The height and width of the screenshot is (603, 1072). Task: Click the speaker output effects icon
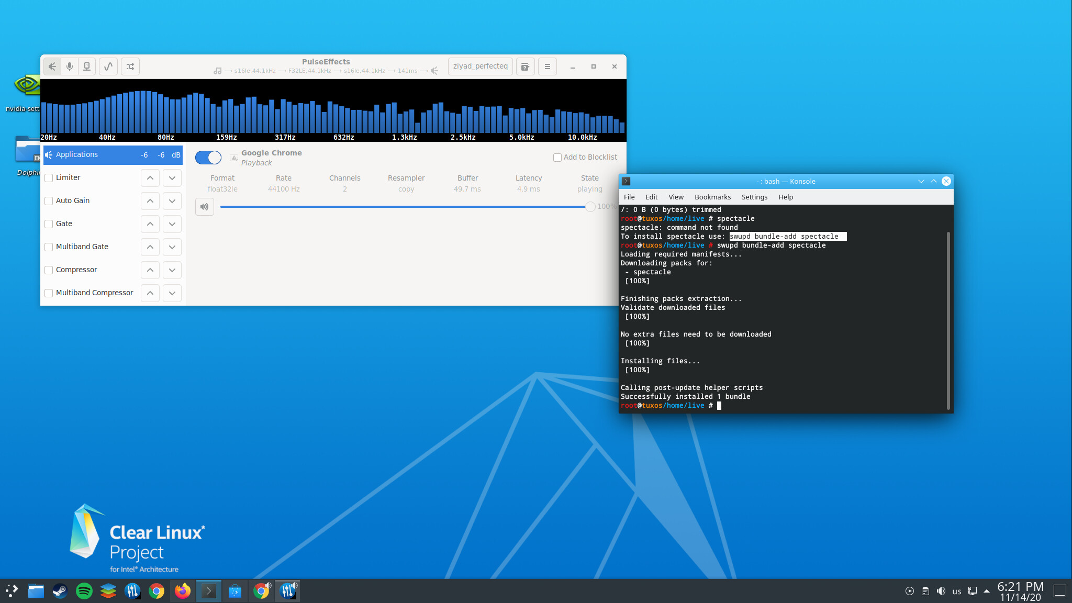point(52,66)
